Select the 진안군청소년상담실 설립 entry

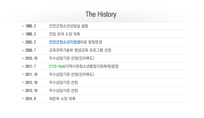point(69,26)
